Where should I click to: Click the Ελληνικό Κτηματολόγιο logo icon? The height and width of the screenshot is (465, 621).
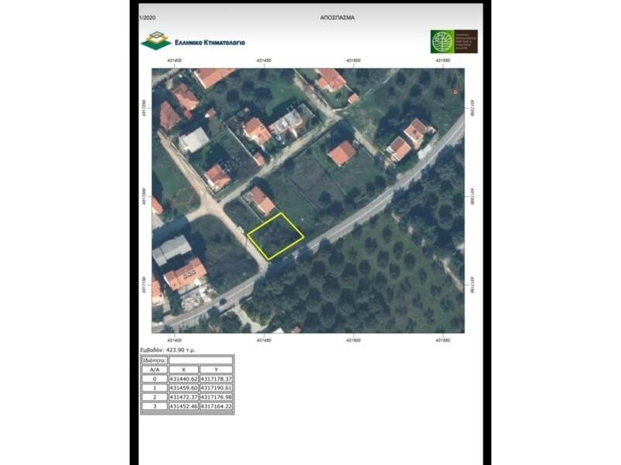pos(156,41)
